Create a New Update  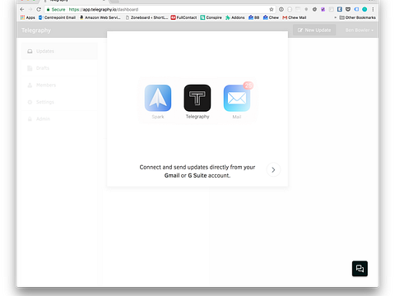click(314, 30)
